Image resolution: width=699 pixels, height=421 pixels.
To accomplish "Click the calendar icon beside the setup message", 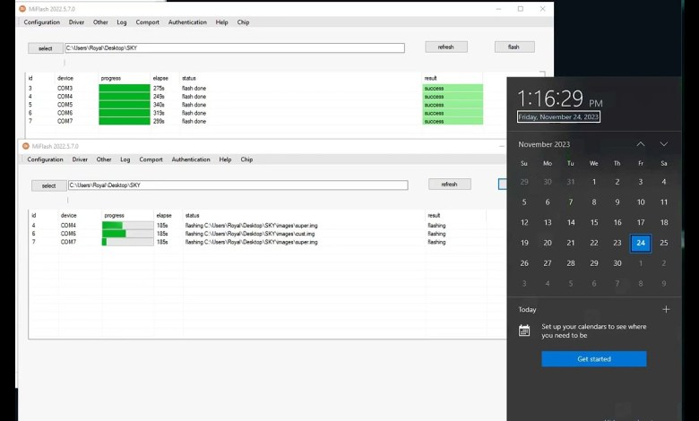I will click(524, 331).
